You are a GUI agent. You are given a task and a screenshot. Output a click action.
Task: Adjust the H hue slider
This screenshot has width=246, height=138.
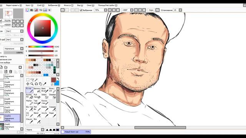point(41,47)
